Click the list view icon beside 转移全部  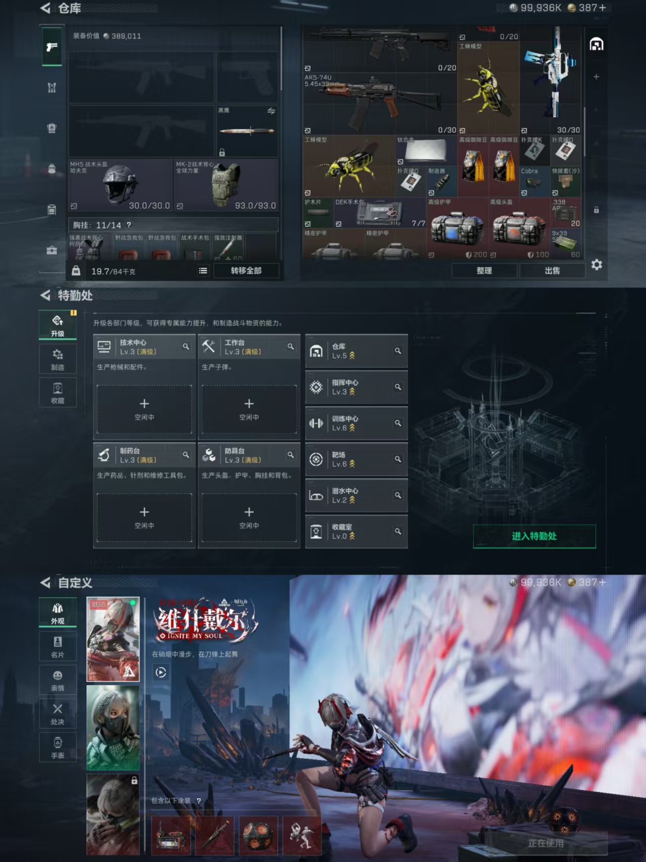(203, 271)
